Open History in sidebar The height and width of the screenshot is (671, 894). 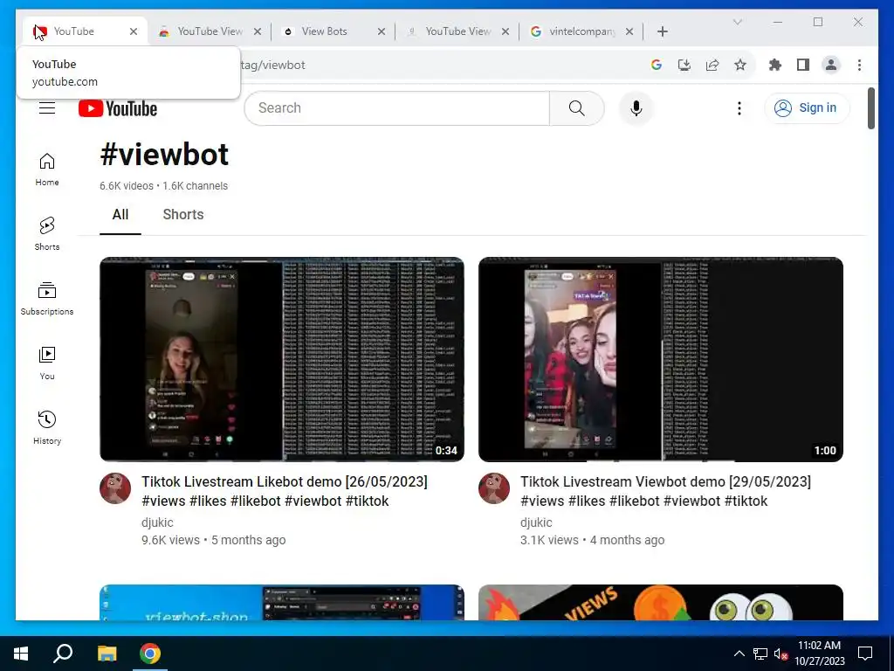click(47, 428)
